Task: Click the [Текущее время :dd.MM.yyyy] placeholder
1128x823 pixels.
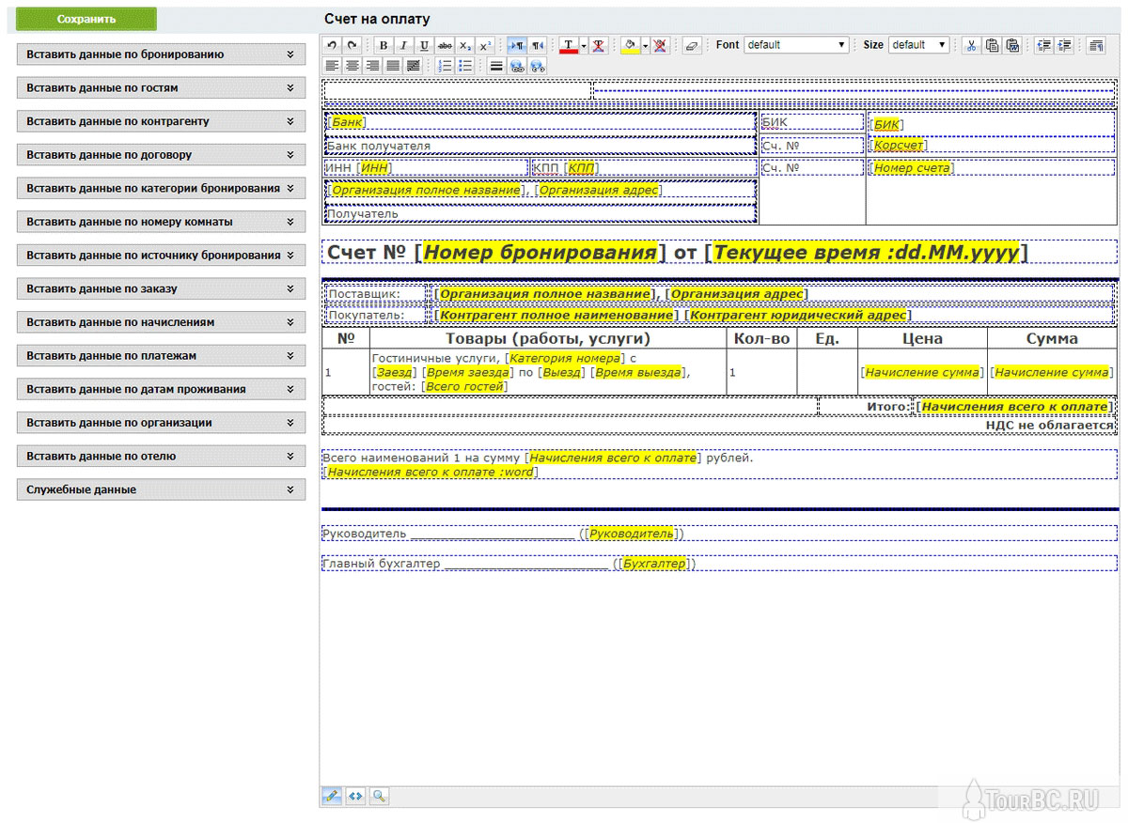Action: 866,253
